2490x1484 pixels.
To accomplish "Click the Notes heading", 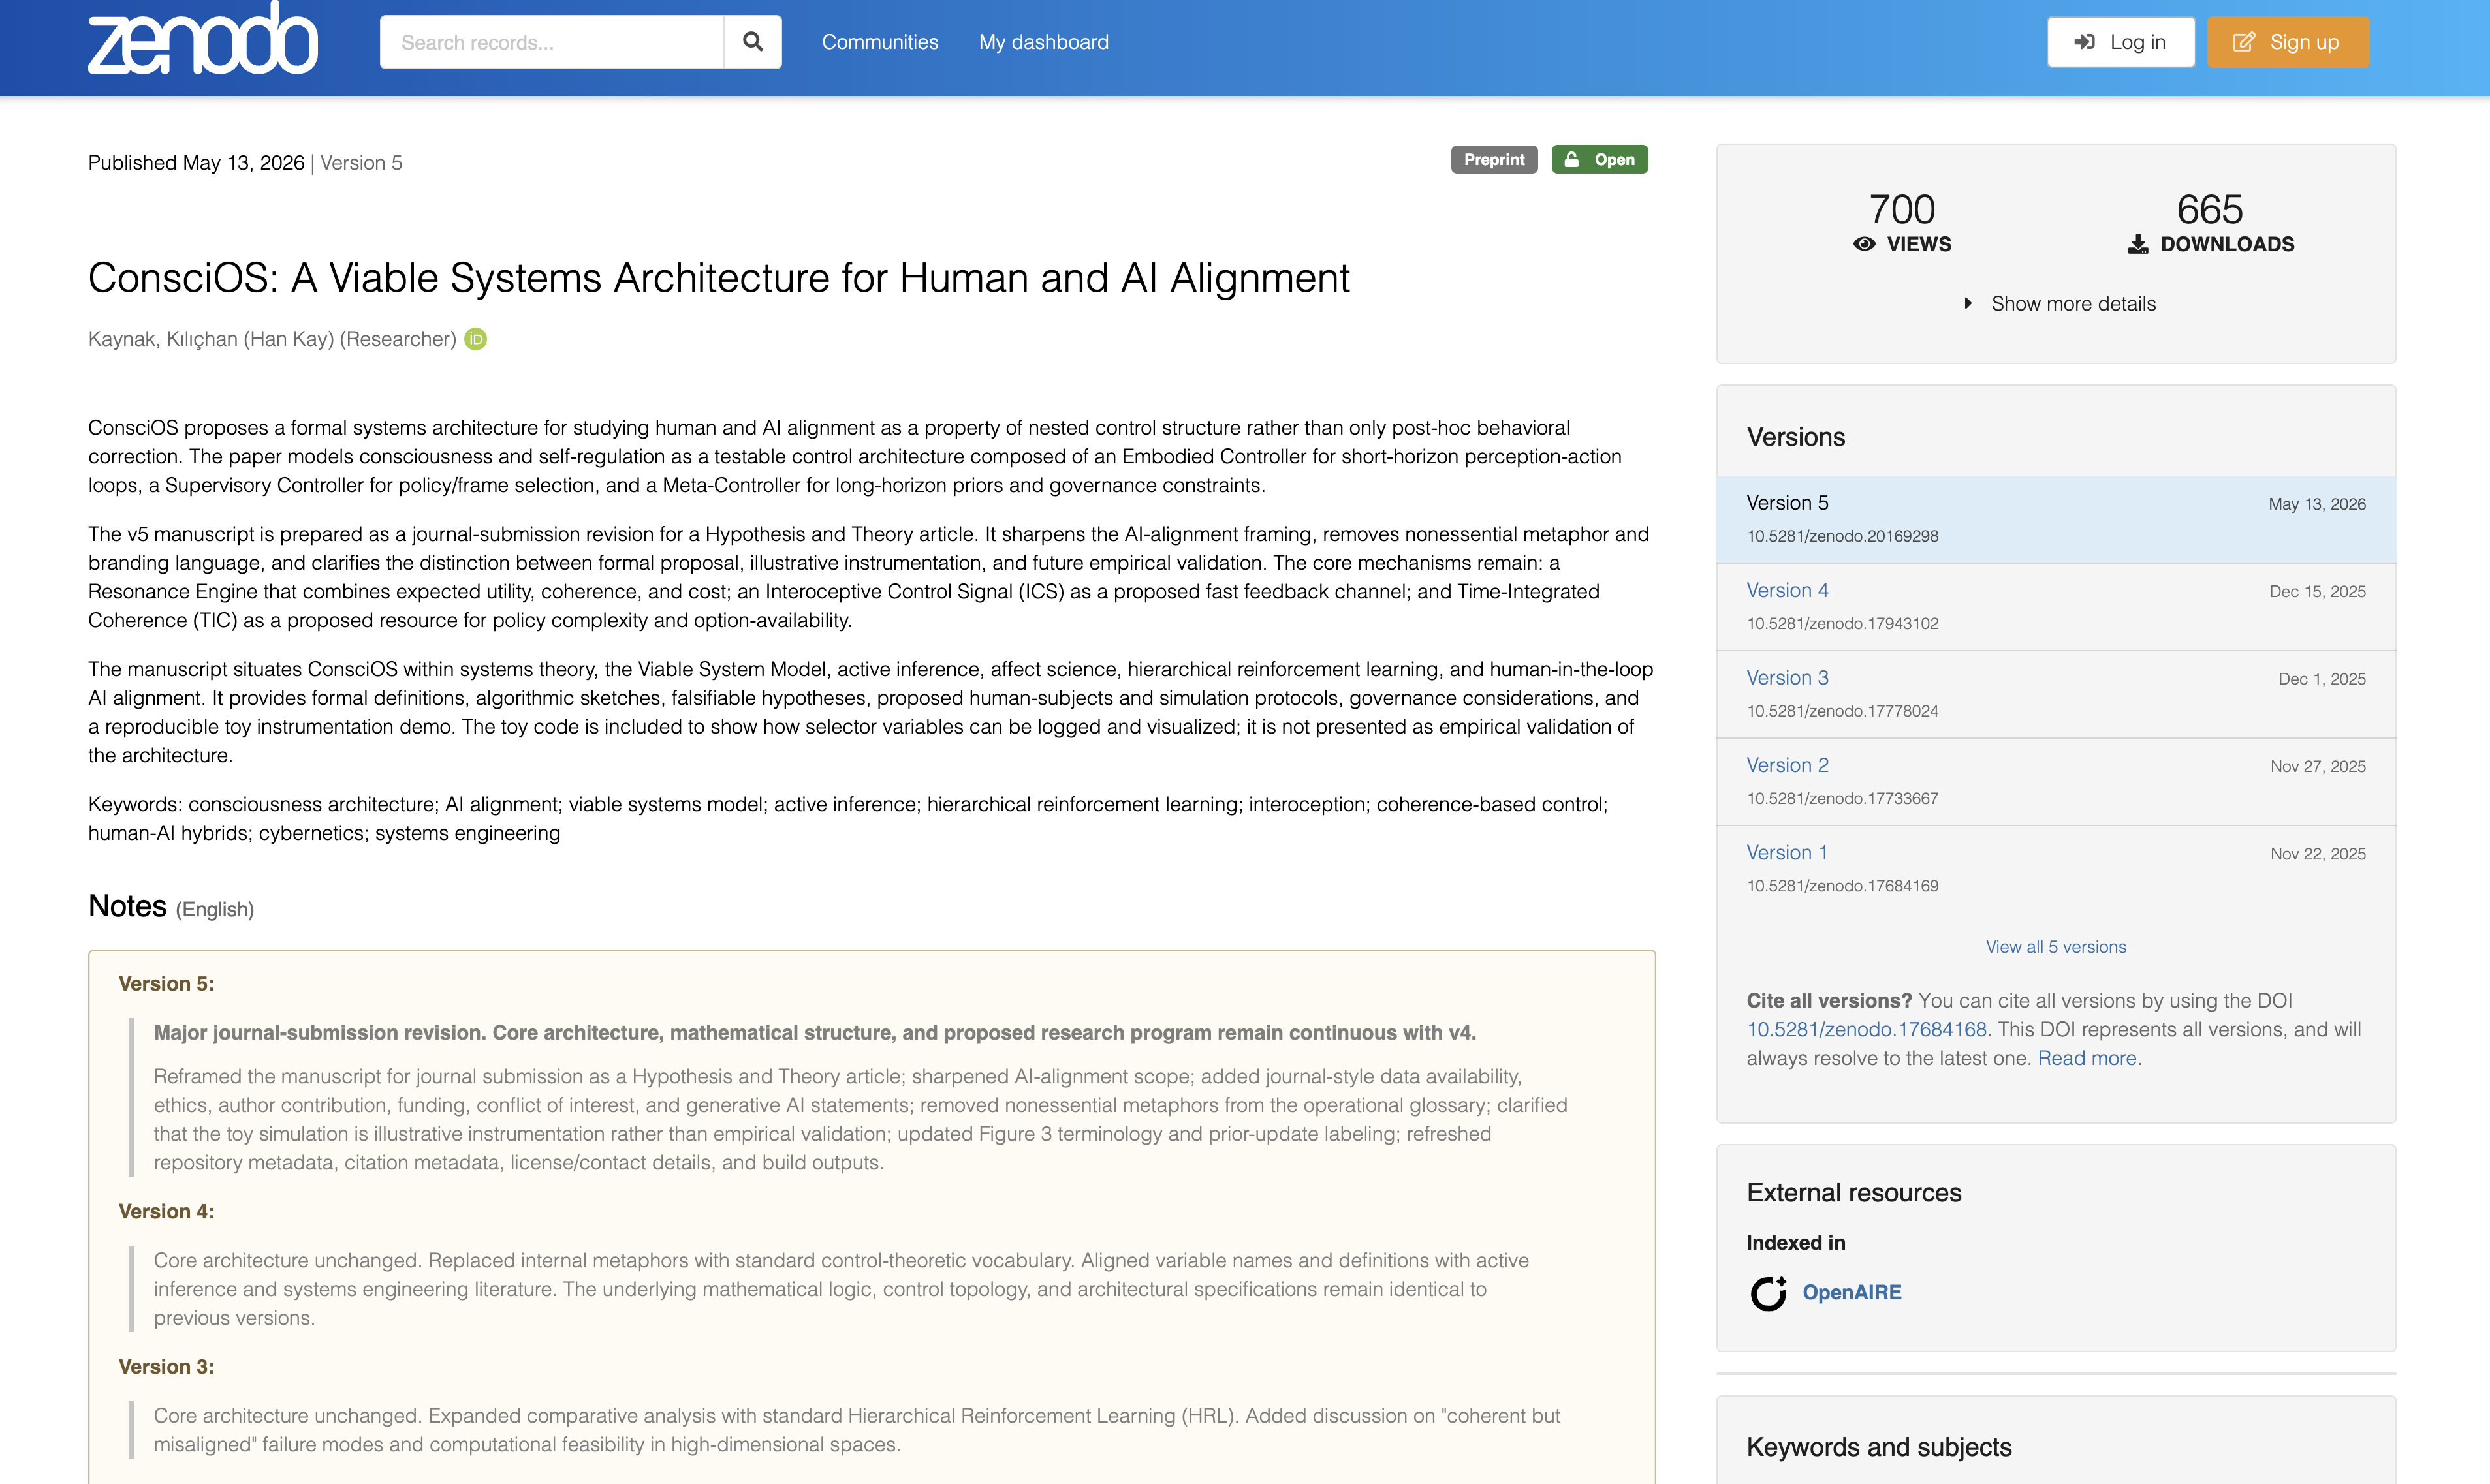I will [x=127, y=905].
